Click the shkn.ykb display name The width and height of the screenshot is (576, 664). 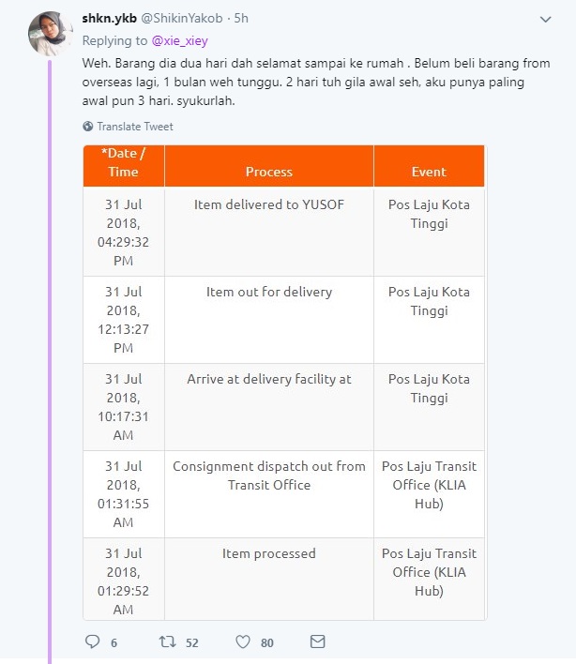(108, 19)
